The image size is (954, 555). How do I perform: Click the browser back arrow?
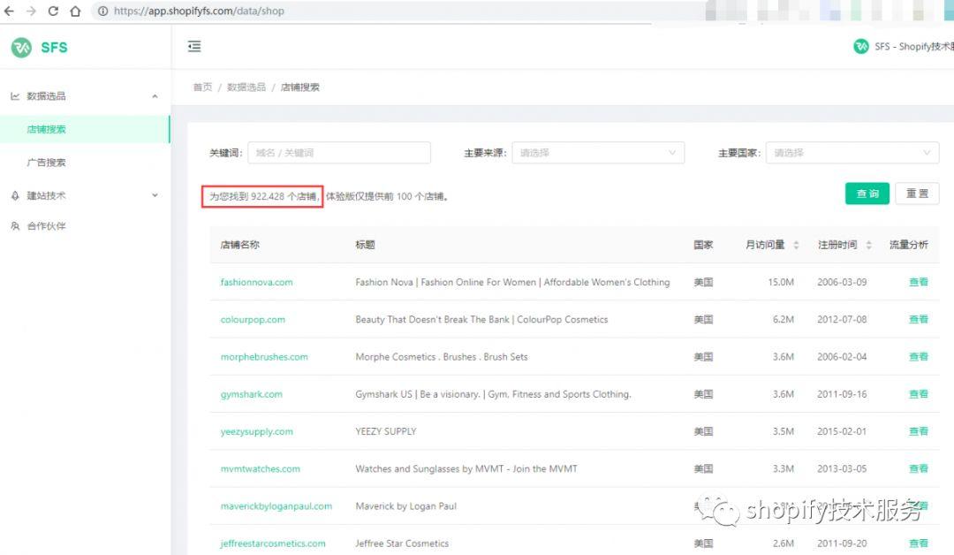[9, 11]
